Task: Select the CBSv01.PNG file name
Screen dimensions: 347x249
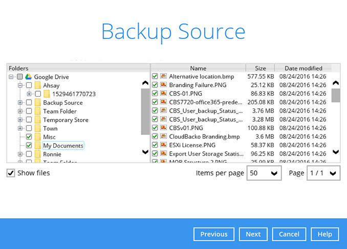Action: 186,128
